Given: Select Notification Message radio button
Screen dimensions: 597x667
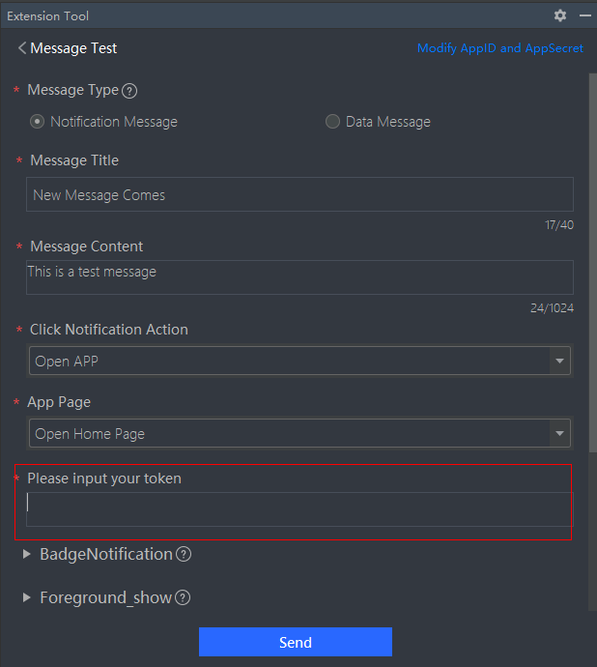Looking at the screenshot, I should click(38, 122).
